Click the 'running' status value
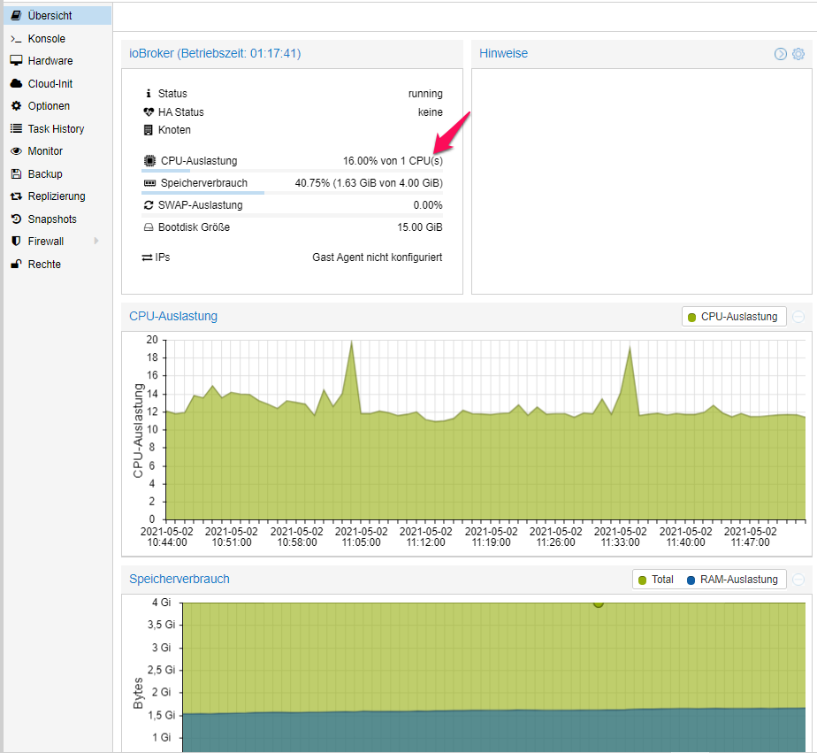817x753 pixels. [x=425, y=93]
